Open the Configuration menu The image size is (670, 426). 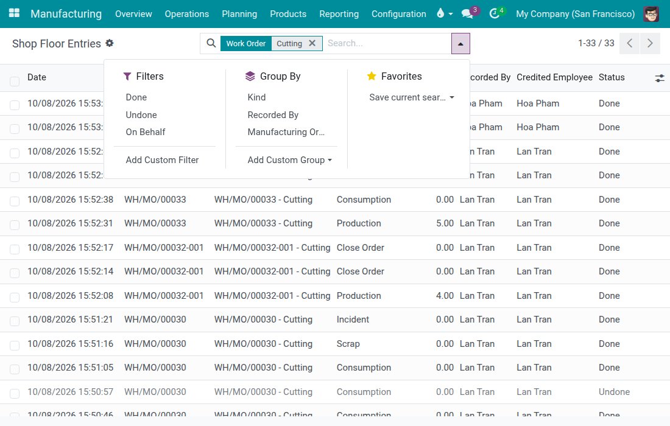tap(399, 13)
